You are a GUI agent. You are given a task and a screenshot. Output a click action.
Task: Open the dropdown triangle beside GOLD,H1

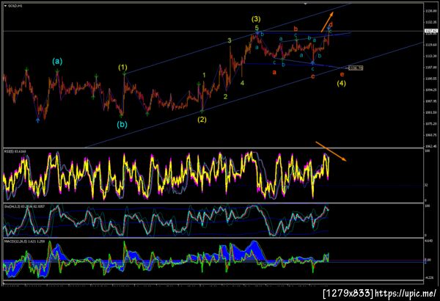tap(6, 6)
